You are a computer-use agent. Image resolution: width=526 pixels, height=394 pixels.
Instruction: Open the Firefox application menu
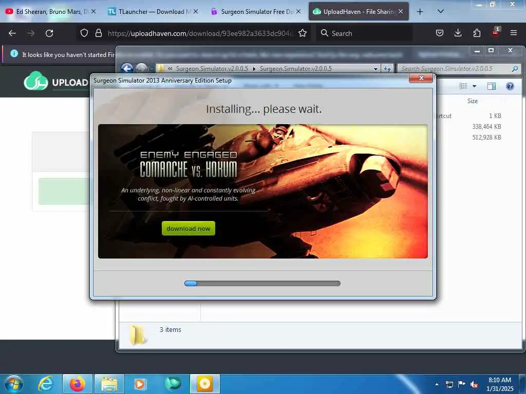(x=514, y=33)
